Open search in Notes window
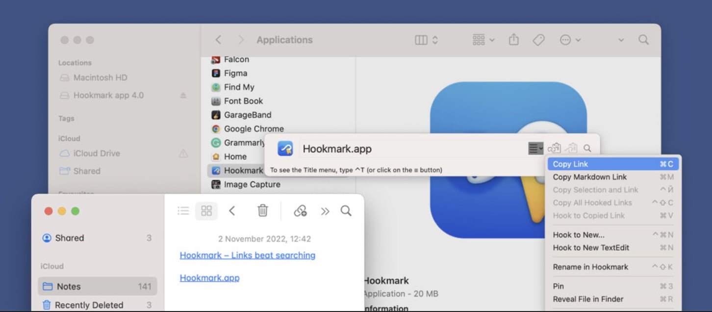 pyautogui.click(x=346, y=211)
